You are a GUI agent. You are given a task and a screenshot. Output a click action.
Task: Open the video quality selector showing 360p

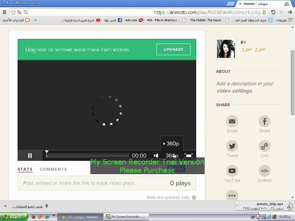[x=172, y=156]
